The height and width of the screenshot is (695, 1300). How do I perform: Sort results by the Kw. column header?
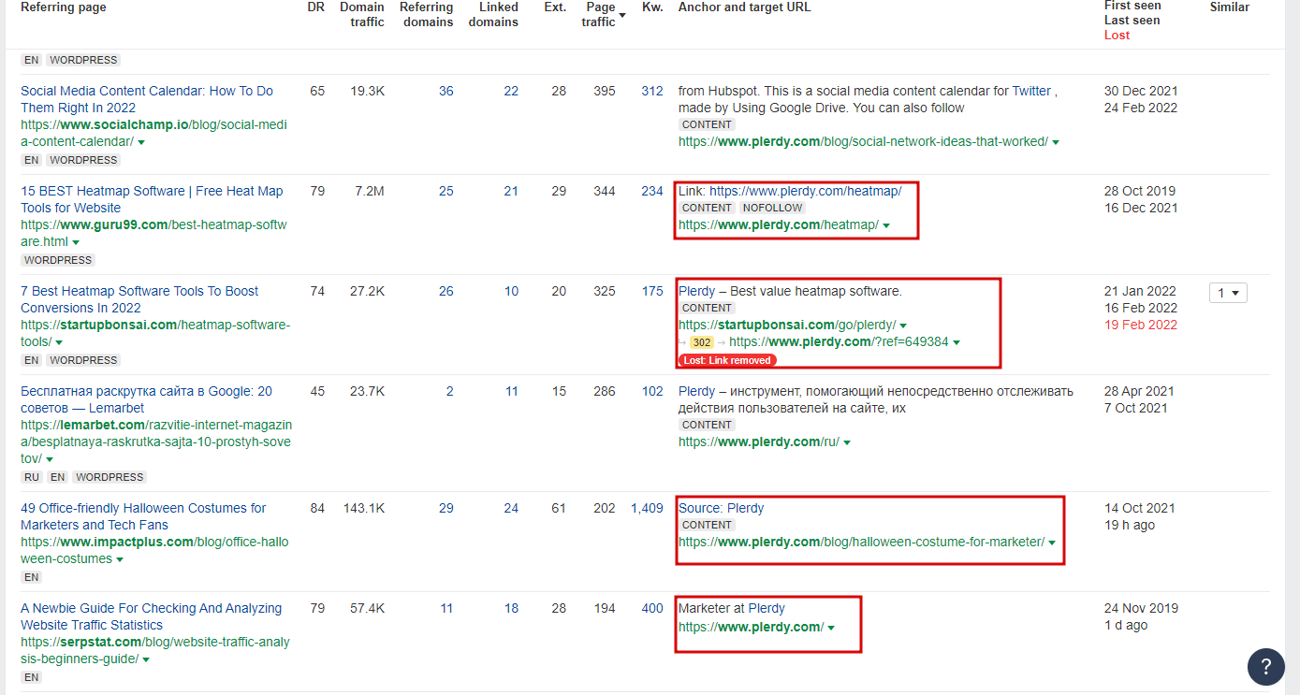point(652,7)
